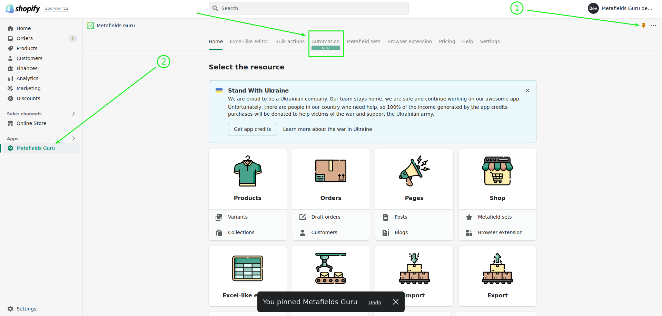The image size is (662, 316).
Task: Open the Blogs resource row
Action: (x=414, y=232)
